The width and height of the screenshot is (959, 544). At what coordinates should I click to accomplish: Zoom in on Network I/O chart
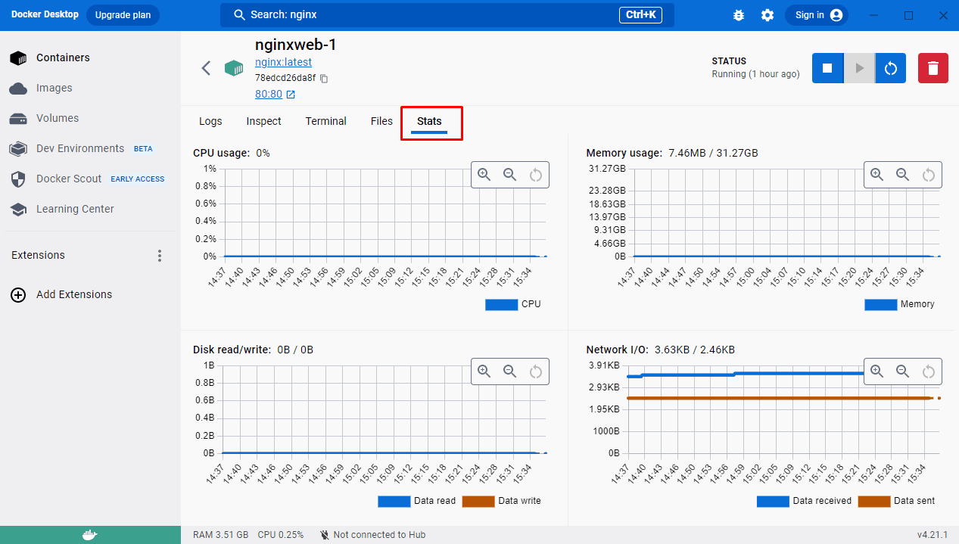click(x=877, y=371)
